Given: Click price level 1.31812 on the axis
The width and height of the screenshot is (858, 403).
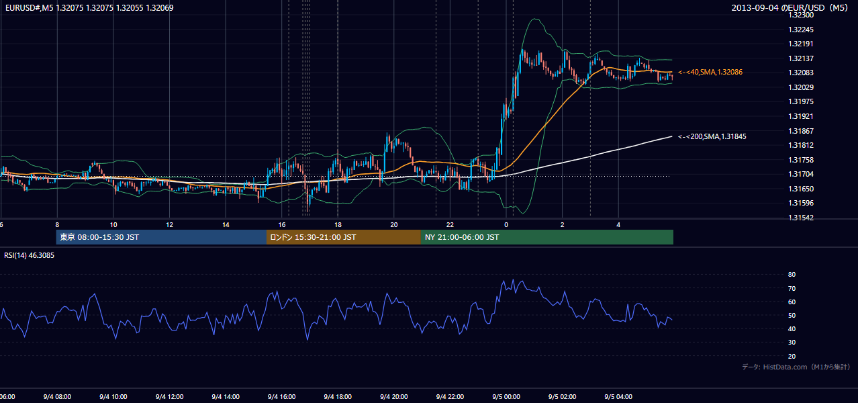Looking at the screenshot, I should pos(800,145).
